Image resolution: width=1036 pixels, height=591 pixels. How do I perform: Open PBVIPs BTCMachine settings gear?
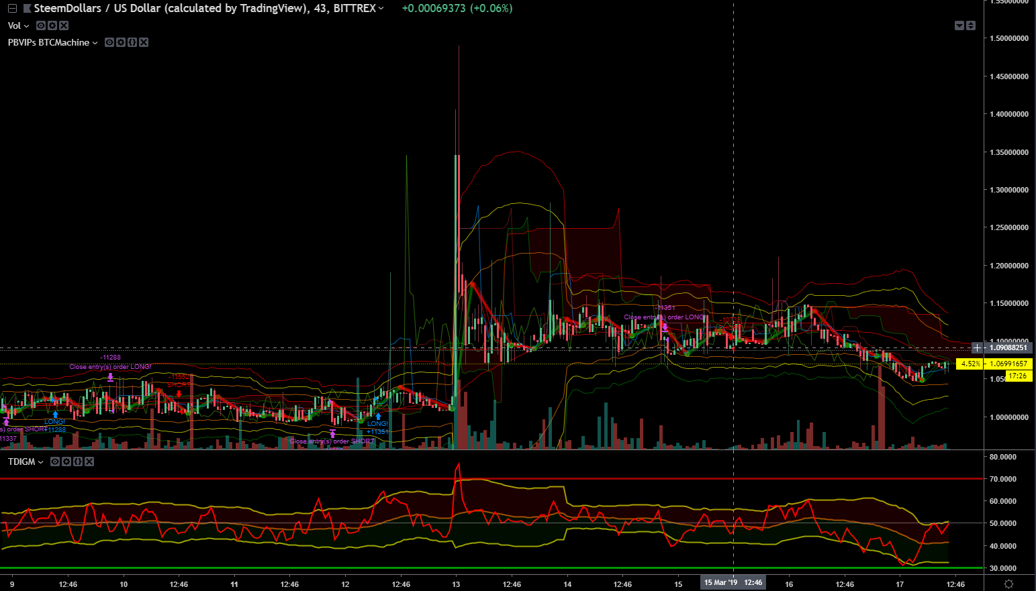click(x=121, y=42)
